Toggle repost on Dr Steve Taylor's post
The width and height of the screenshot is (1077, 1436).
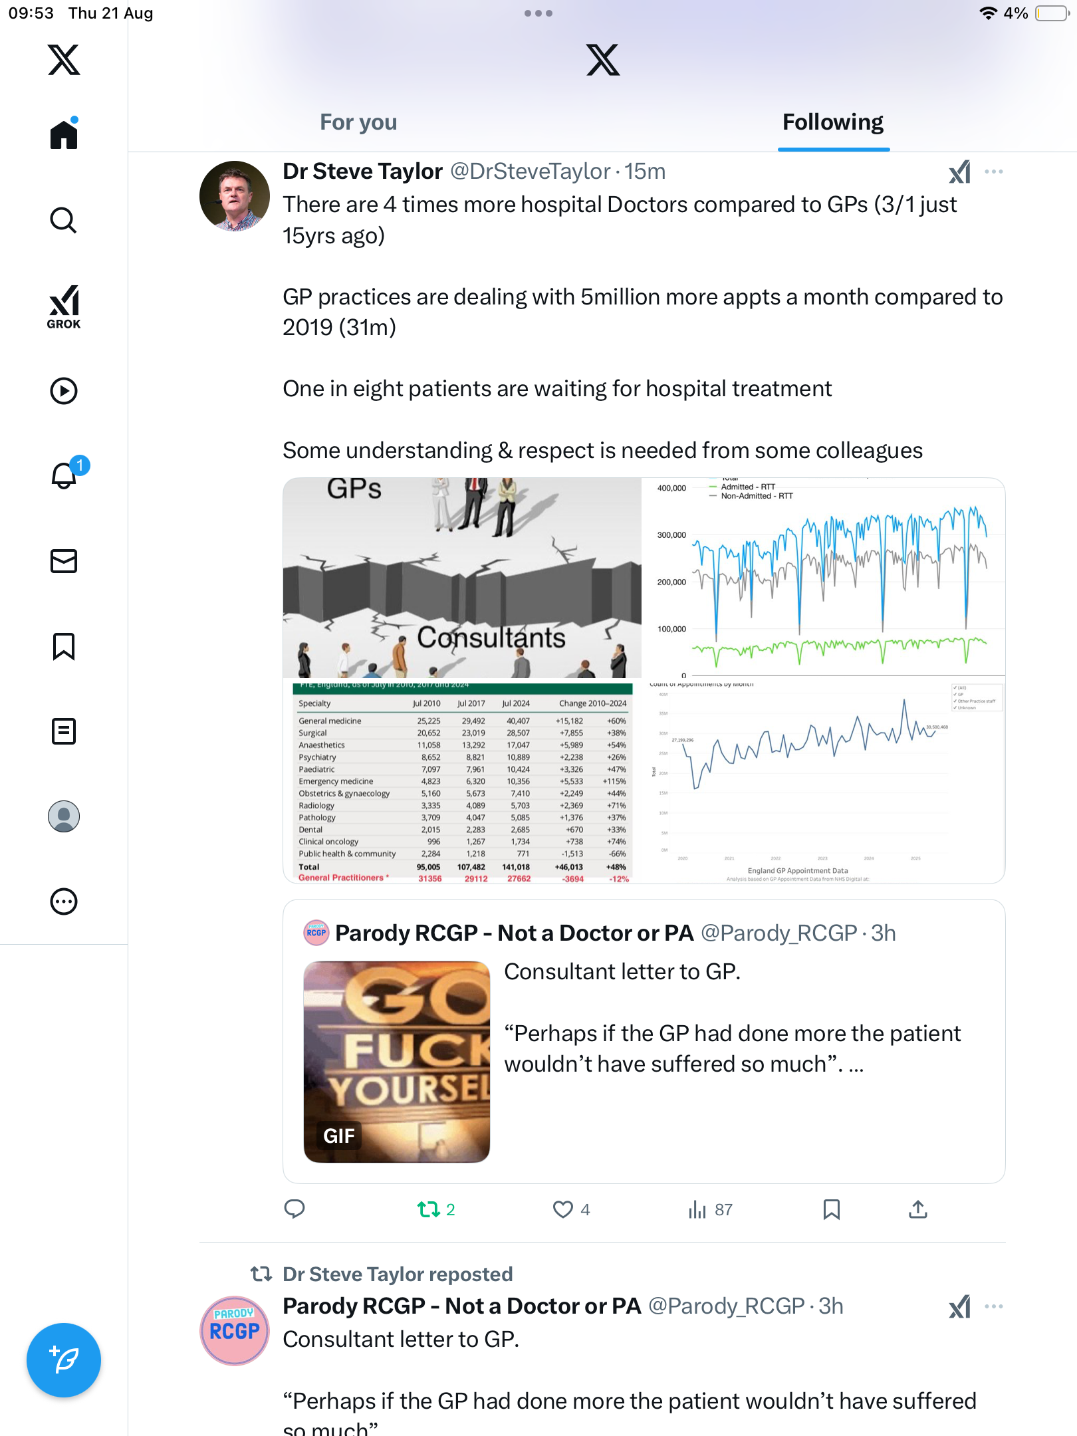(429, 1209)
